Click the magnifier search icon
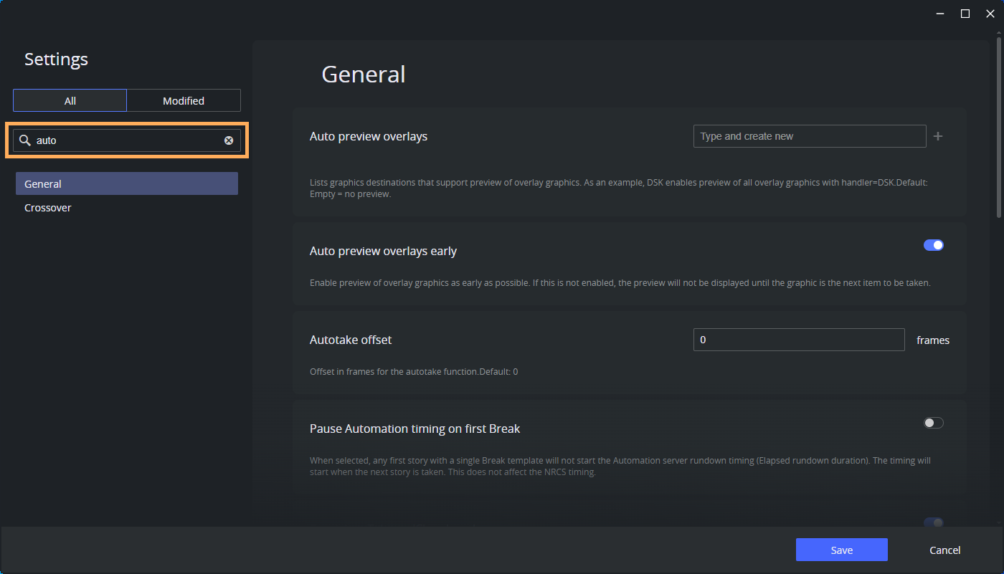This screenshot has height=574, width=1004. [25, 140]
